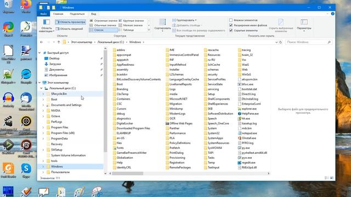This screenshot has width=351, height=197.
Task: Open address bar history dropdown
Action: pos(276,42)
